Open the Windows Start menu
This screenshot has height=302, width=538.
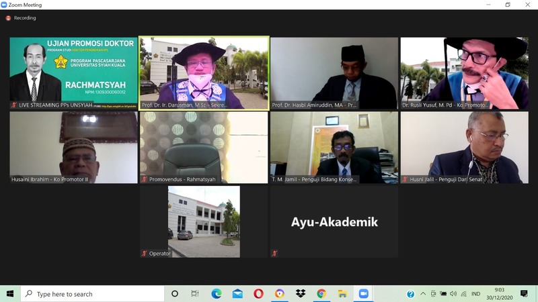click(x=10, y=294)
